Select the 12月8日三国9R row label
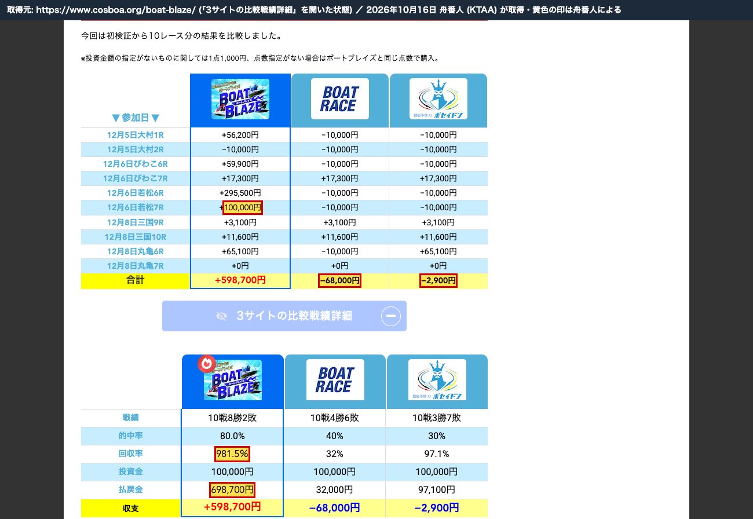Viewport: 753px width, 519px height. pyautogui.click(x=136, y=222)
